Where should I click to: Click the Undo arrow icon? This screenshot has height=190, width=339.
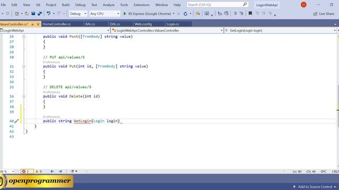pos(48,14)
